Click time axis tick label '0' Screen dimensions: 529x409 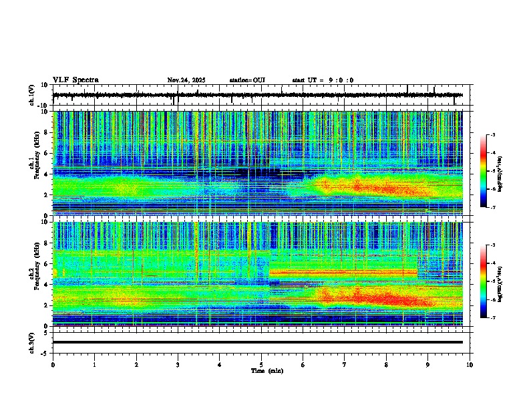coord(53,365)
